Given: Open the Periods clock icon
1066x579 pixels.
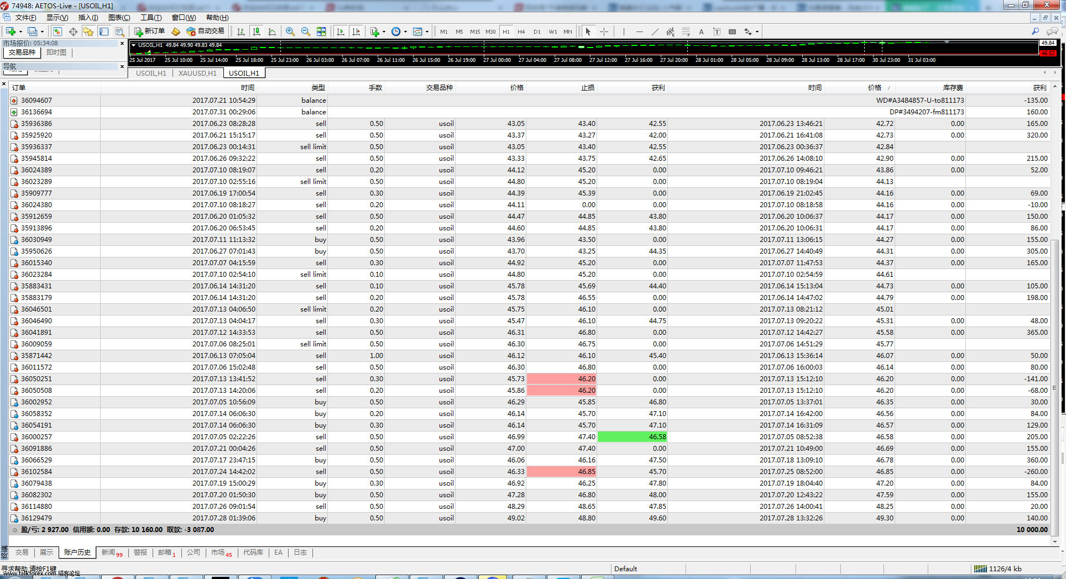Looking at the screenshot, I should pos(396,31).
